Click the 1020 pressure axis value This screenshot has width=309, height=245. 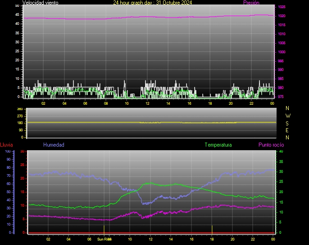click(282, 16)
